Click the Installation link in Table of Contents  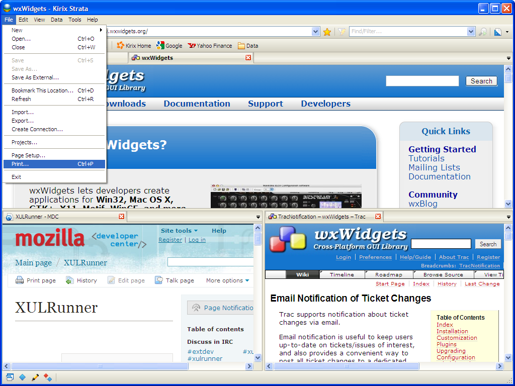(x=452, y=331)
